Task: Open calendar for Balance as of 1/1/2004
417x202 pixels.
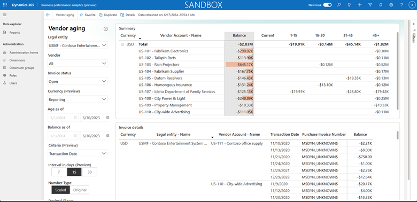Action: click(x=75, y=136)
